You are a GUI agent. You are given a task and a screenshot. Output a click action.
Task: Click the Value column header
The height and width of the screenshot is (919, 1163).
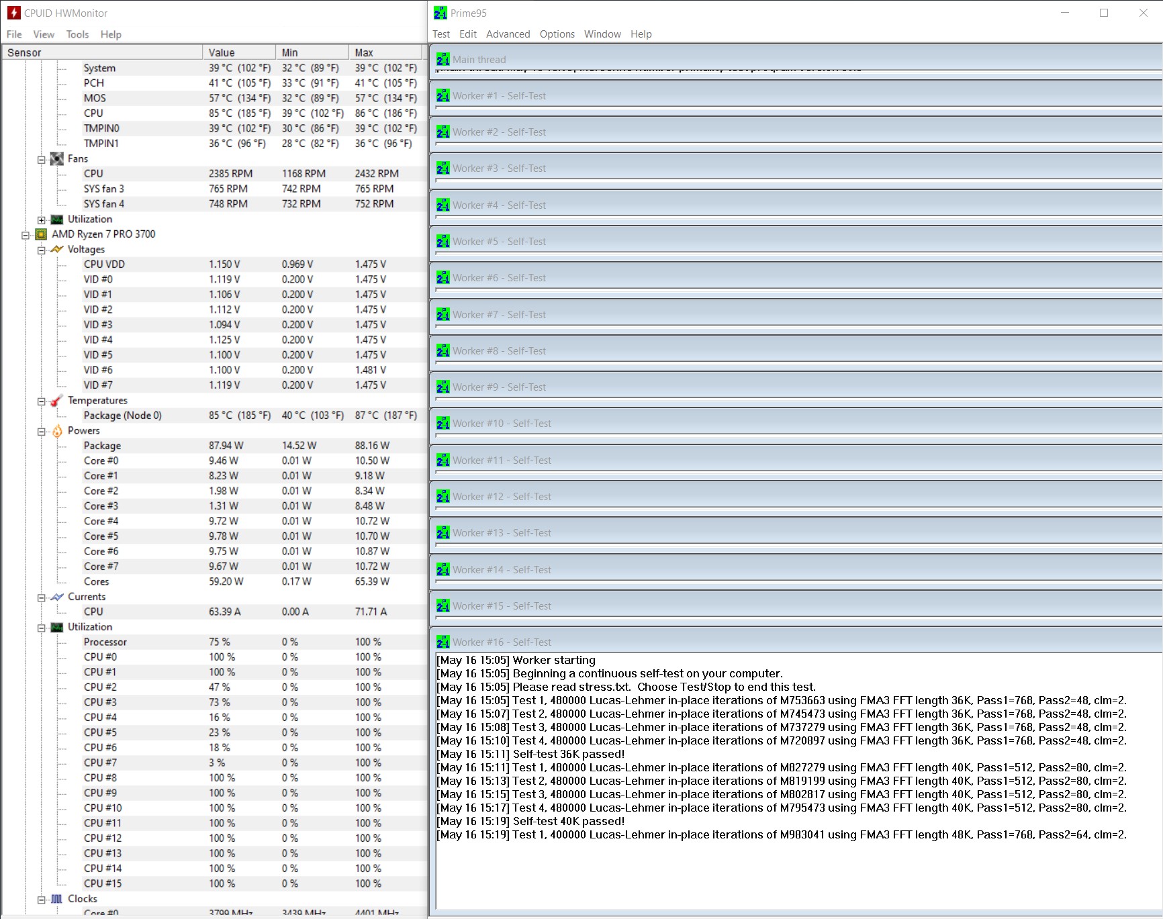pos(239,52)
